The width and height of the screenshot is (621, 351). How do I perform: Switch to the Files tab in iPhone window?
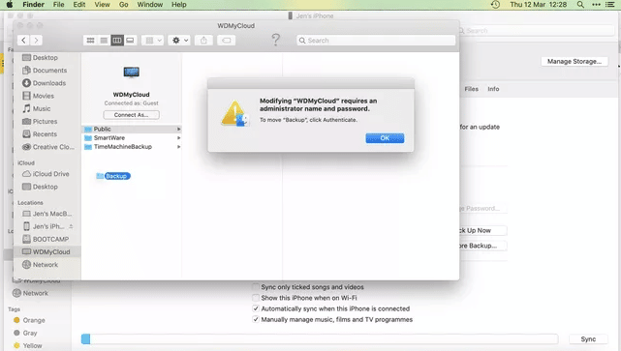[471, 89]
